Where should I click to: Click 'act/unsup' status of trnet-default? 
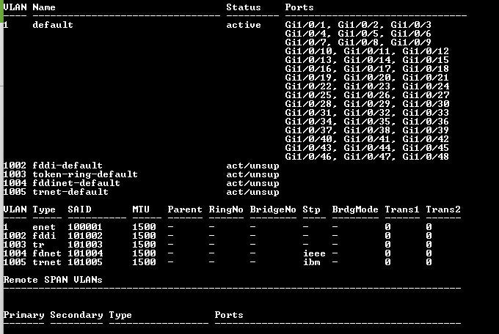[x=252, y=192]
